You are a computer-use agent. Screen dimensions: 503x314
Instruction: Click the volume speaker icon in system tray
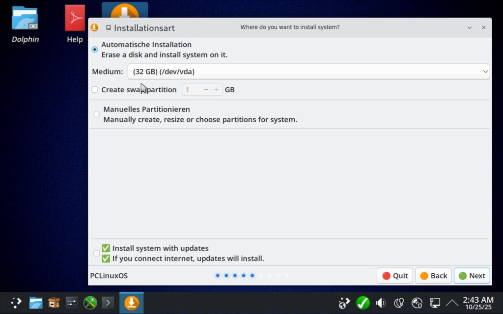point(381,303)
